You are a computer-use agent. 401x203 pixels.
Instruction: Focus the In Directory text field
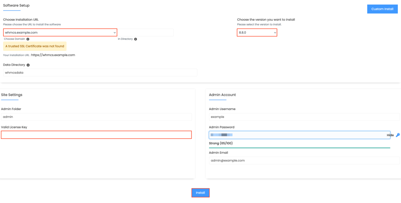(x=146, y=32)
